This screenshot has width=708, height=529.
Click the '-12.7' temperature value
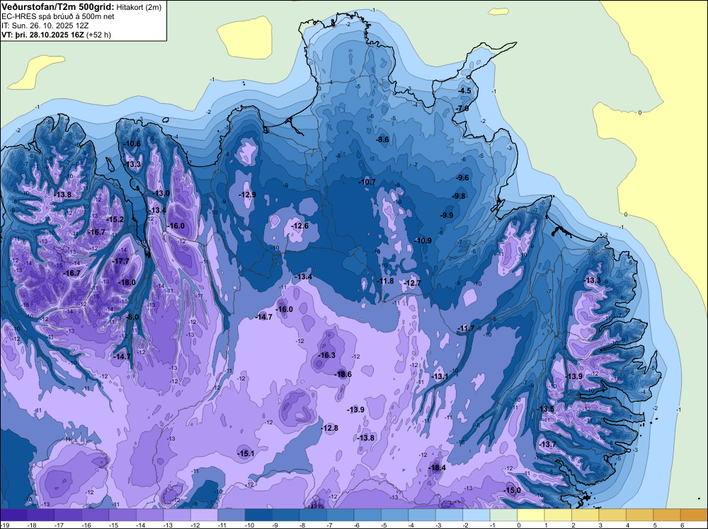pyautogui.click(x=412, y=283)
